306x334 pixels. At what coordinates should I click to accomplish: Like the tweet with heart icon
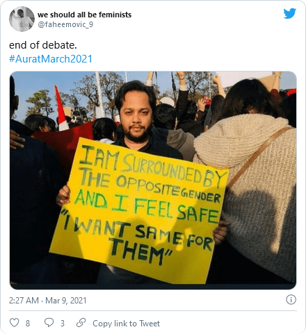(14, 322)
